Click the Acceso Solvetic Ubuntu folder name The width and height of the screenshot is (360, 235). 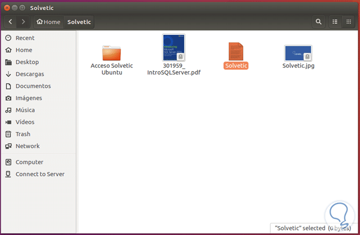(112, 69)
